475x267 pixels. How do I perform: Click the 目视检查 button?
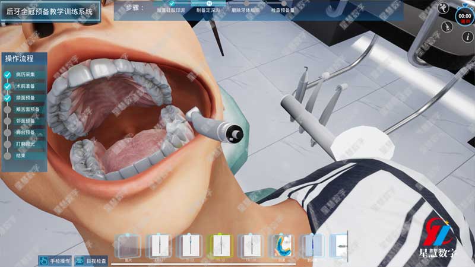(91, 260)
